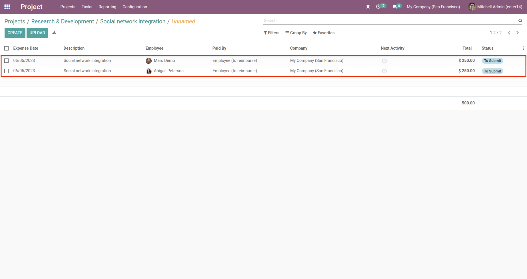Sort by Employee column header
This screenshot has height=279, width=527.
pyautogui.click(x=155, y=48)
